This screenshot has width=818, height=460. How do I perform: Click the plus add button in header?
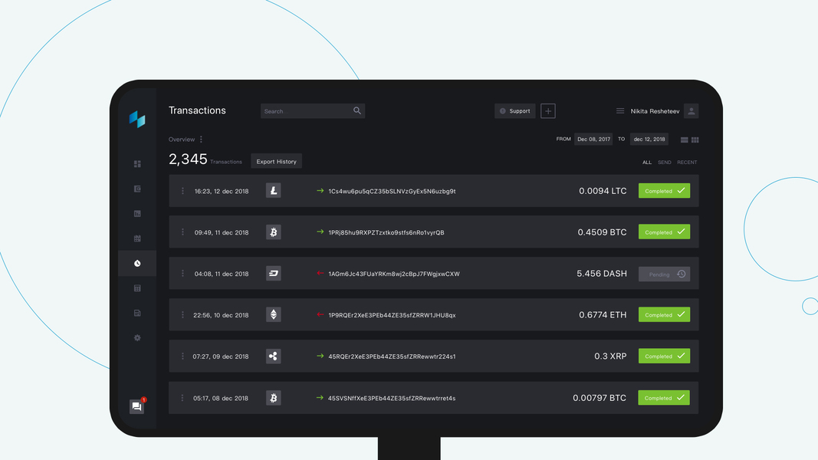(548, 111)
